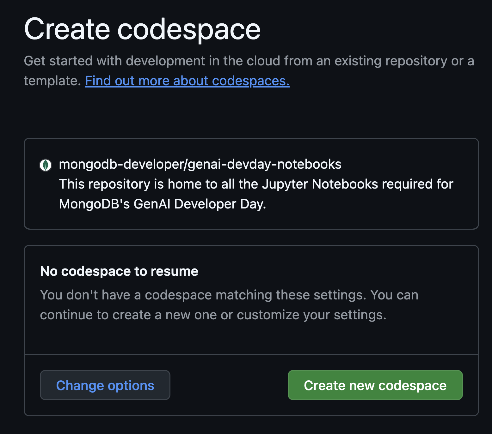The image size is (492, 434).
Task: Click the MongoDB's GenAI Developer Day text
Action: (x=163, y=204)
